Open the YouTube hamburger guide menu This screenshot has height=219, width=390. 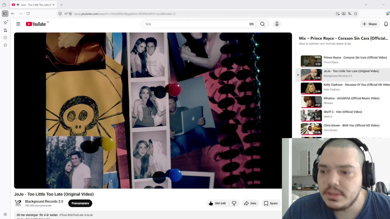pos(18,24)
